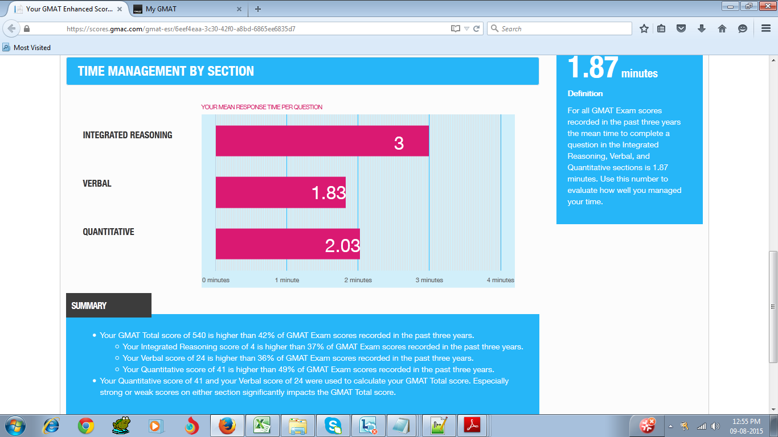Toggle Reader View in the address bar
The width and height of the screenshot is (778, 437).
[x=455, y=28]
